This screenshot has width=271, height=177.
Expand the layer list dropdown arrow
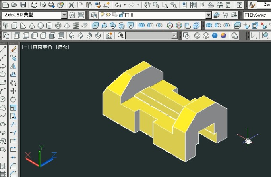[x=209, y=15]
